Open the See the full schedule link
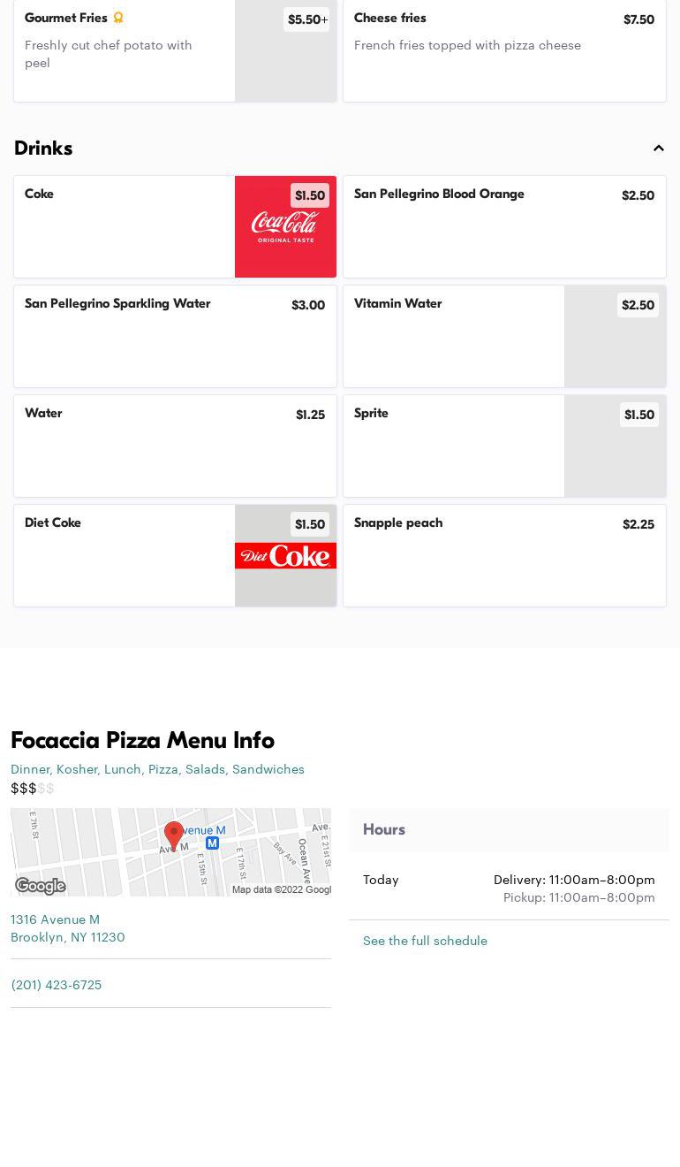The height and width of the screenshot is (1167, 680). pos(425,941)
